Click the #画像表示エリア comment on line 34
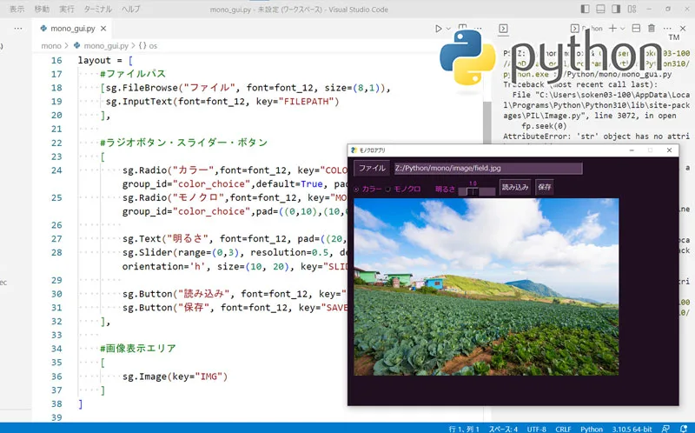The image size is (695, 433). (x=138, y=349)
